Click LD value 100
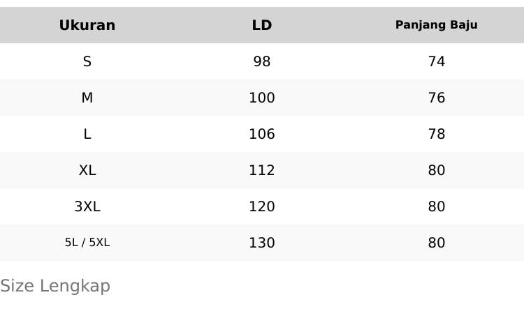 pyautogui.click(x=261, y=98)
